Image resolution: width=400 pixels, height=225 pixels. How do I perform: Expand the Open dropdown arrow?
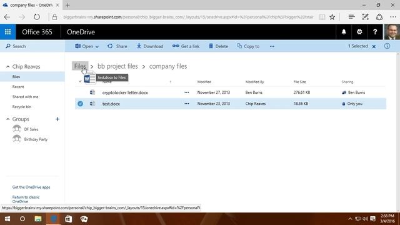pyautogui.click(x=97, y=47)
